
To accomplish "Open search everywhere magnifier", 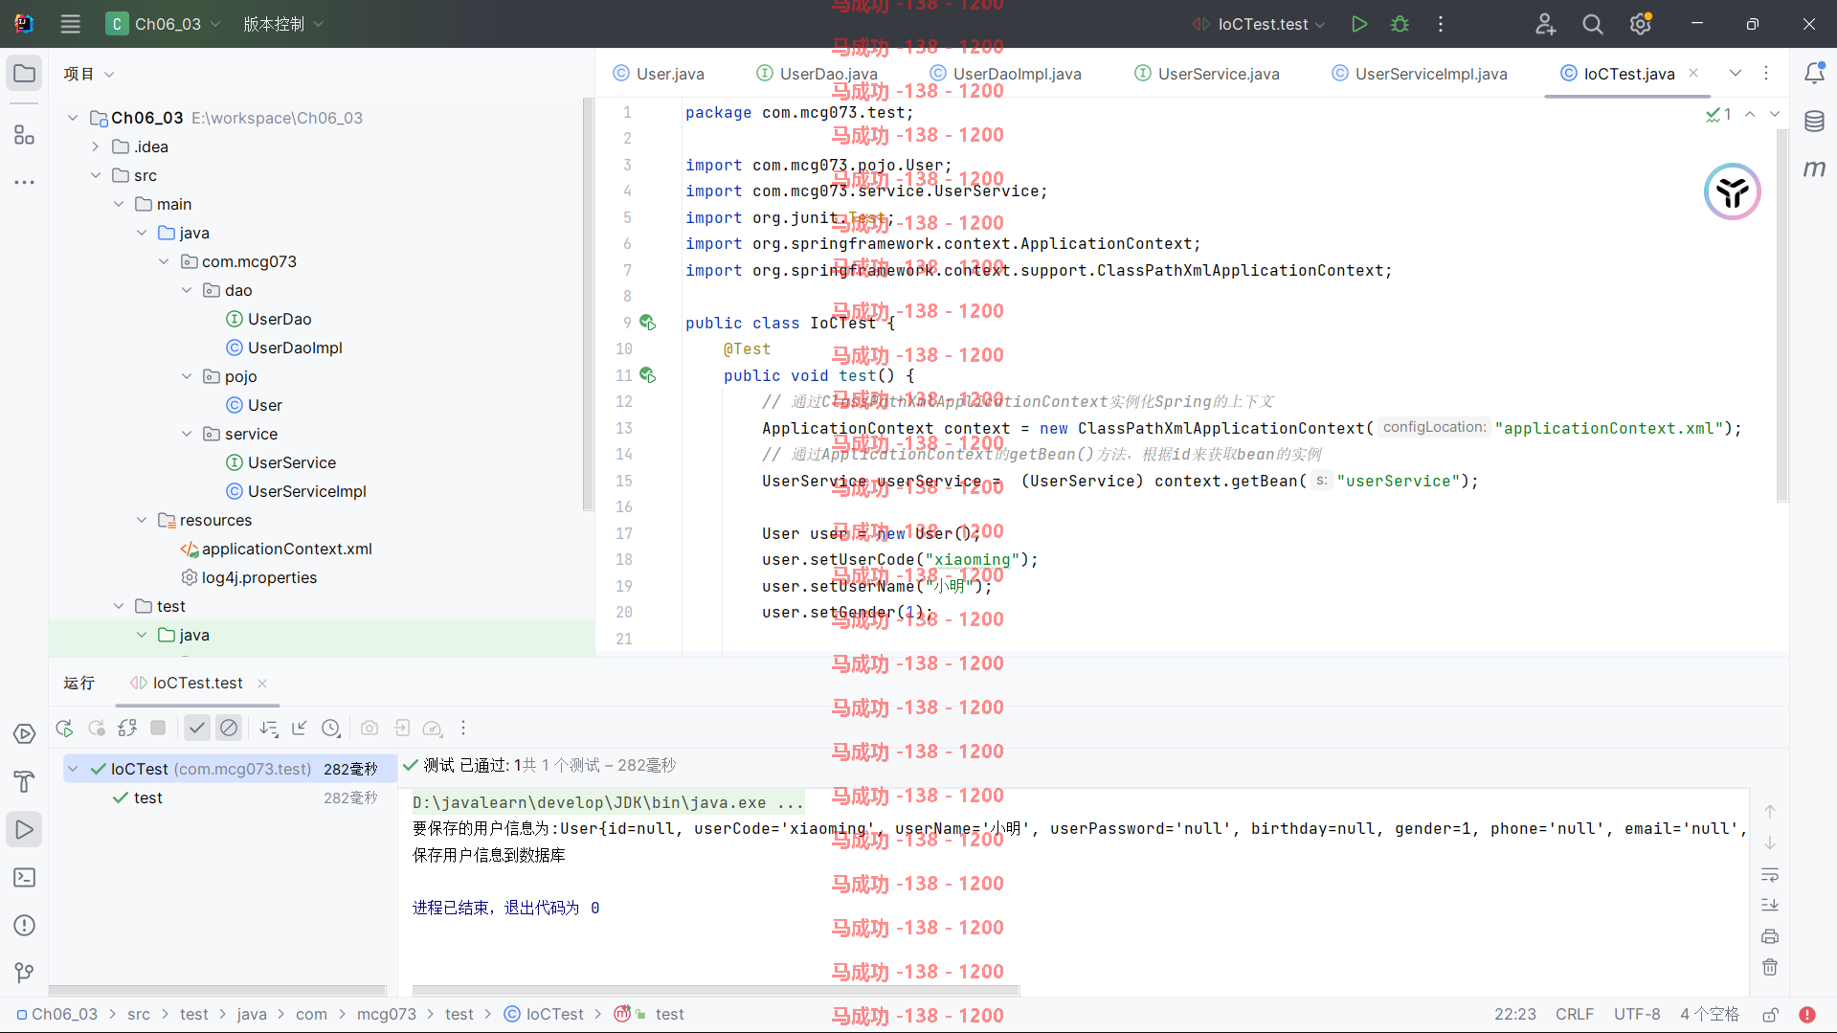I will [x=1592, y=24].
